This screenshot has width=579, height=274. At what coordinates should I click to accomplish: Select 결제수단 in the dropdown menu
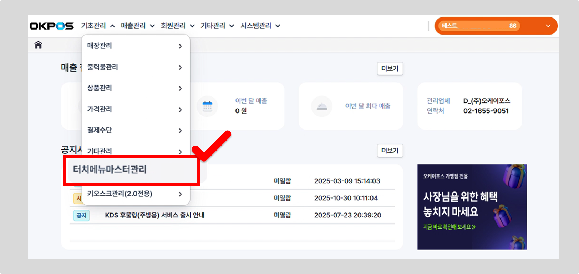(100, 130)
